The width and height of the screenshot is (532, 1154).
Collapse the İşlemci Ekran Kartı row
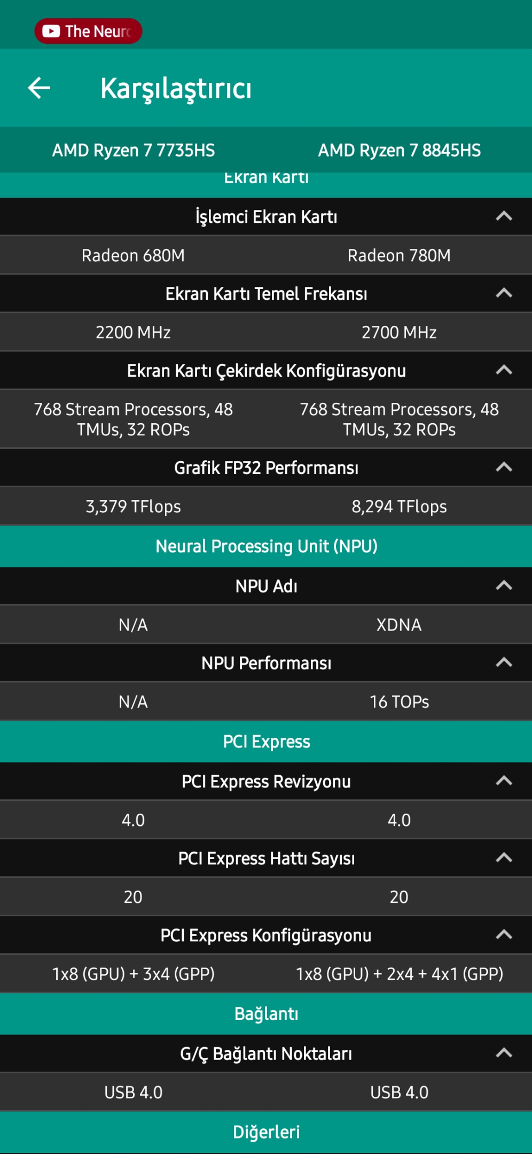point(266,216)
